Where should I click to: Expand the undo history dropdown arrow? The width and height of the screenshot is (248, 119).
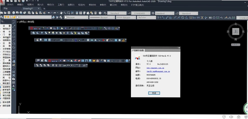(x=52, y=13)
